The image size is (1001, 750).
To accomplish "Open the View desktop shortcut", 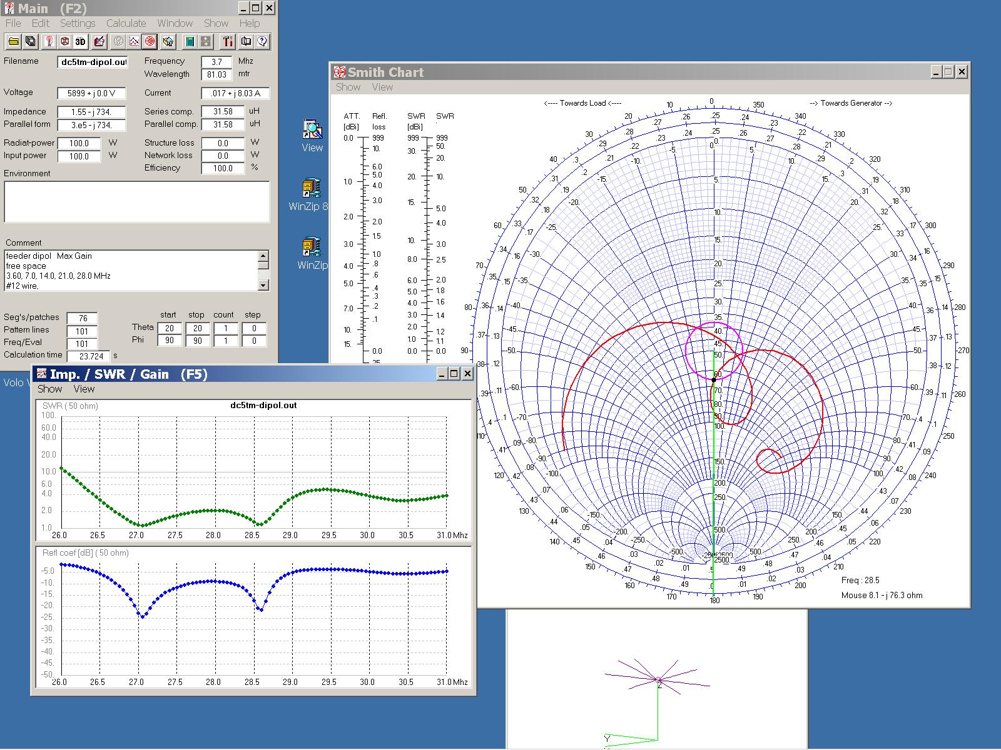I will [x=312, y=136].
